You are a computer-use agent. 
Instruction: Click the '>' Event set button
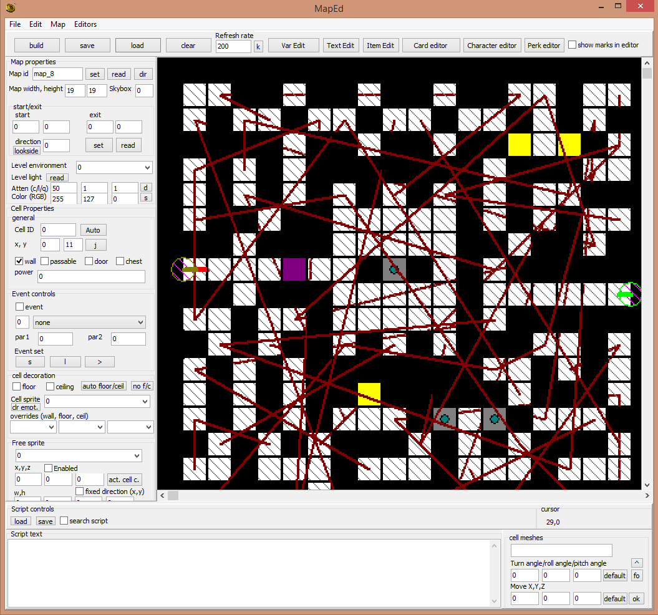pos(99,362)
